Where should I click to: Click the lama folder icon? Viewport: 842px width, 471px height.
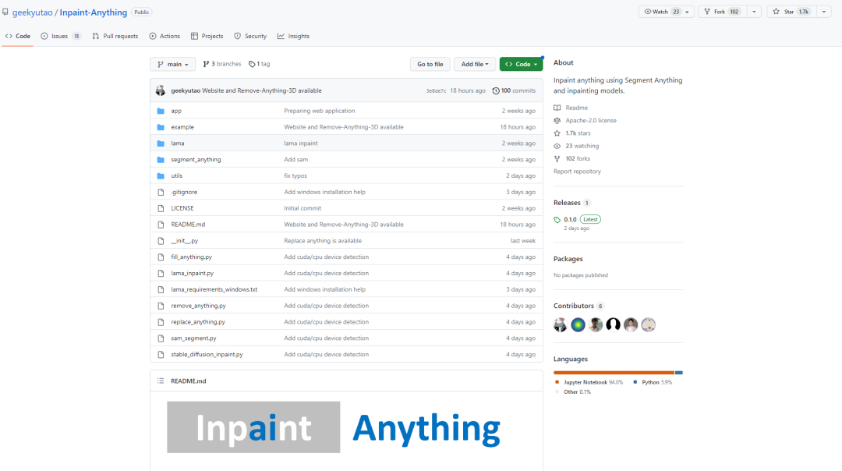[x=161, y=143]
